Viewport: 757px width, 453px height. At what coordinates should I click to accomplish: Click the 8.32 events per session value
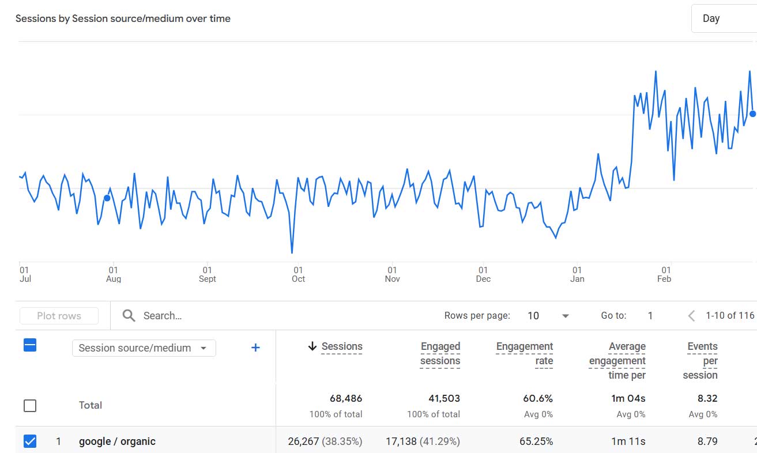(707, 398)
